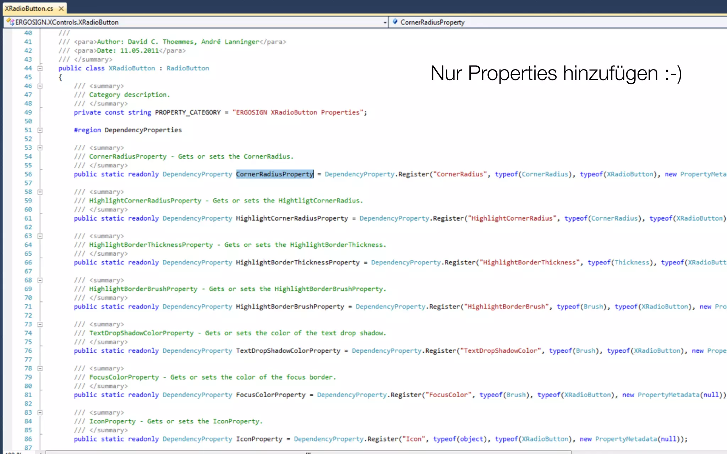Collapse the DependencyProperties region at line 51
The image size is (727, 454).
point(40,130)
